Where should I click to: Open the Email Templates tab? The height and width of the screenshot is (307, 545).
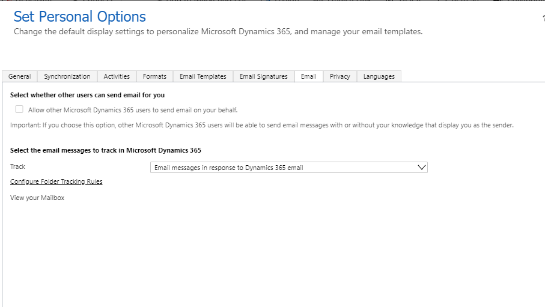[203, 76]
